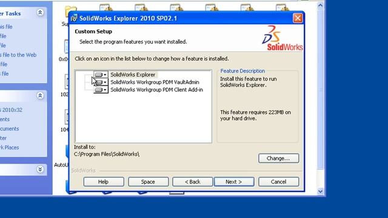Open 'k Places' link in Explorer sidebar
The image size is (388, 218).
click(10, 148)
